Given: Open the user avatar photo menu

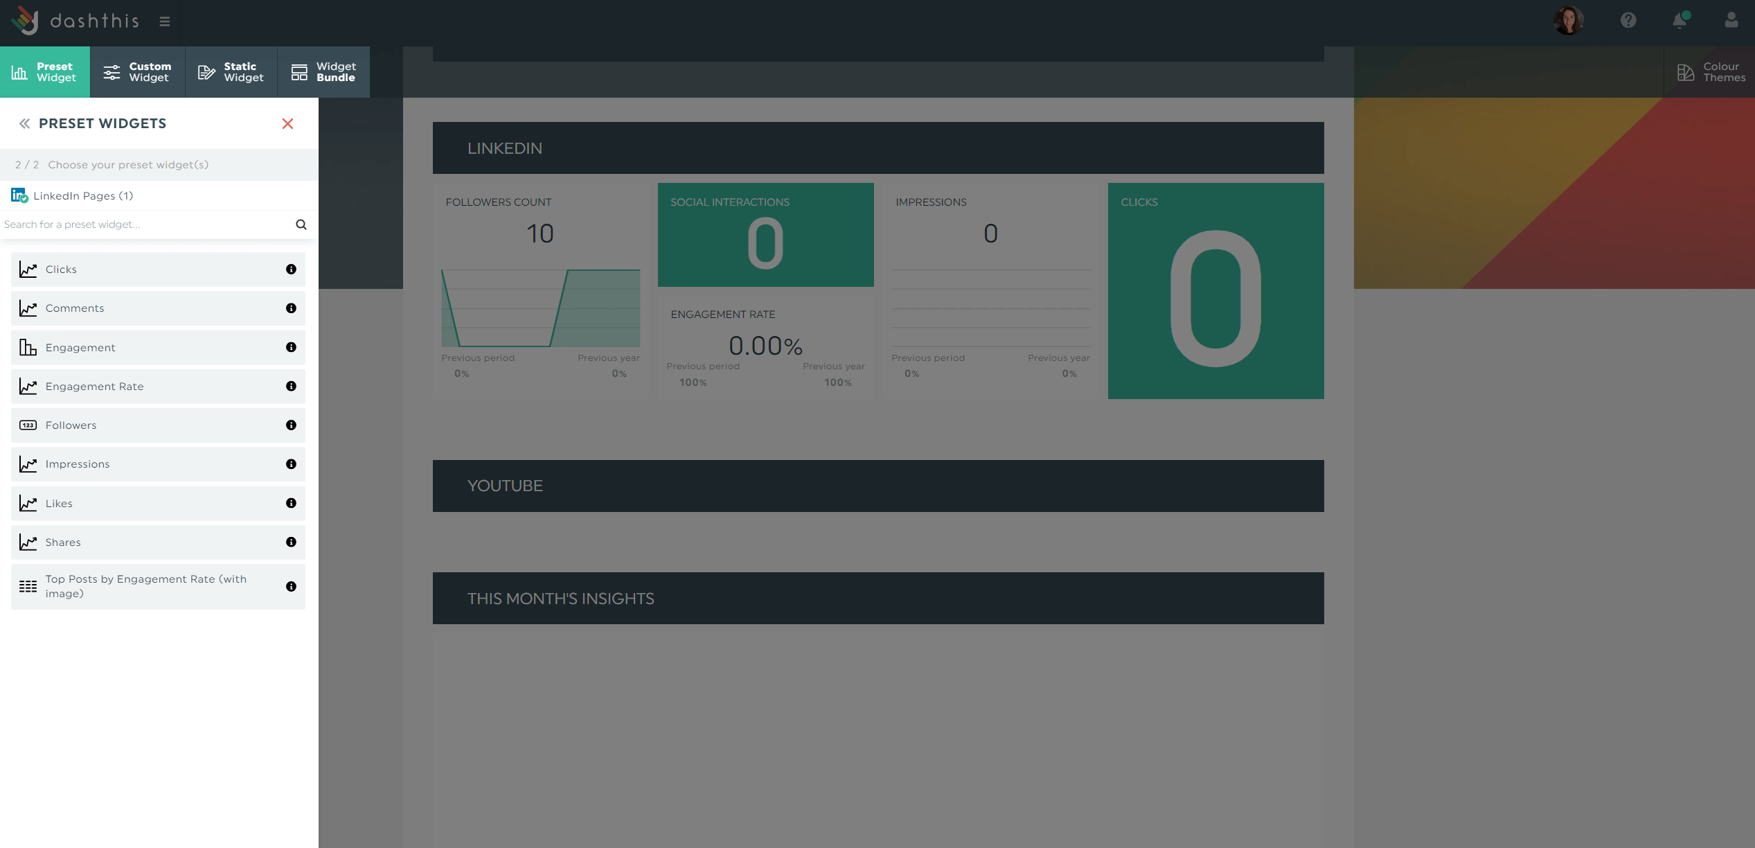Looking at the screenshot, I should click(1568, 21).
